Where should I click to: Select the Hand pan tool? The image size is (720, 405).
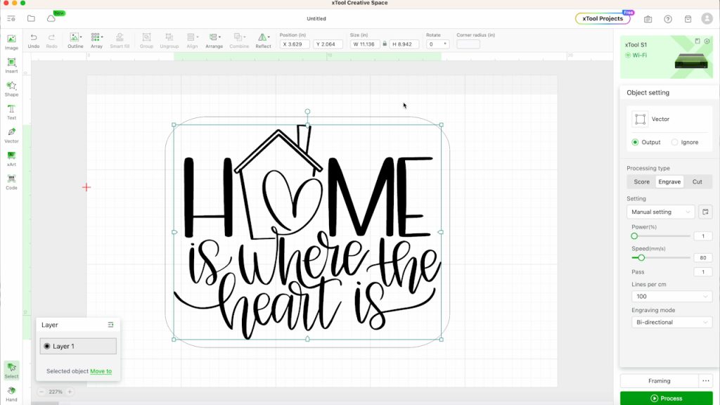[x=11, y=391]
